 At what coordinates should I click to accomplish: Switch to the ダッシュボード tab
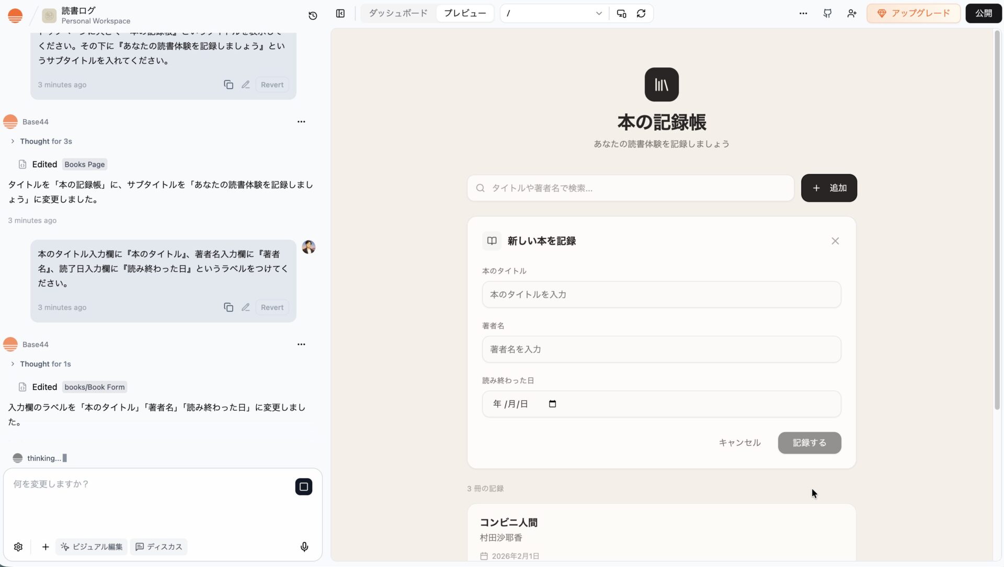tap(398, 14)
